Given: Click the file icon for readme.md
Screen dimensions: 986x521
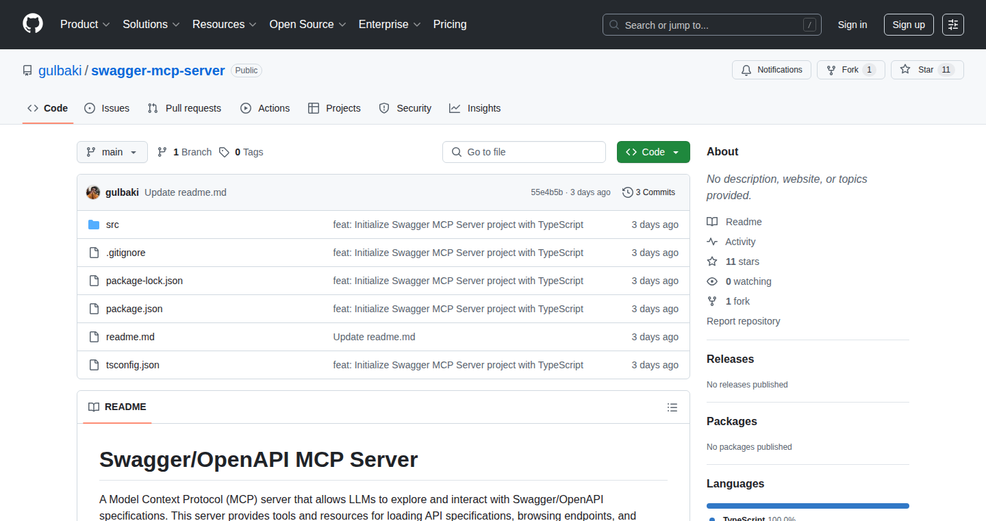Looking at the screenshot, I should pyautogui.click(x=94, y=337).
